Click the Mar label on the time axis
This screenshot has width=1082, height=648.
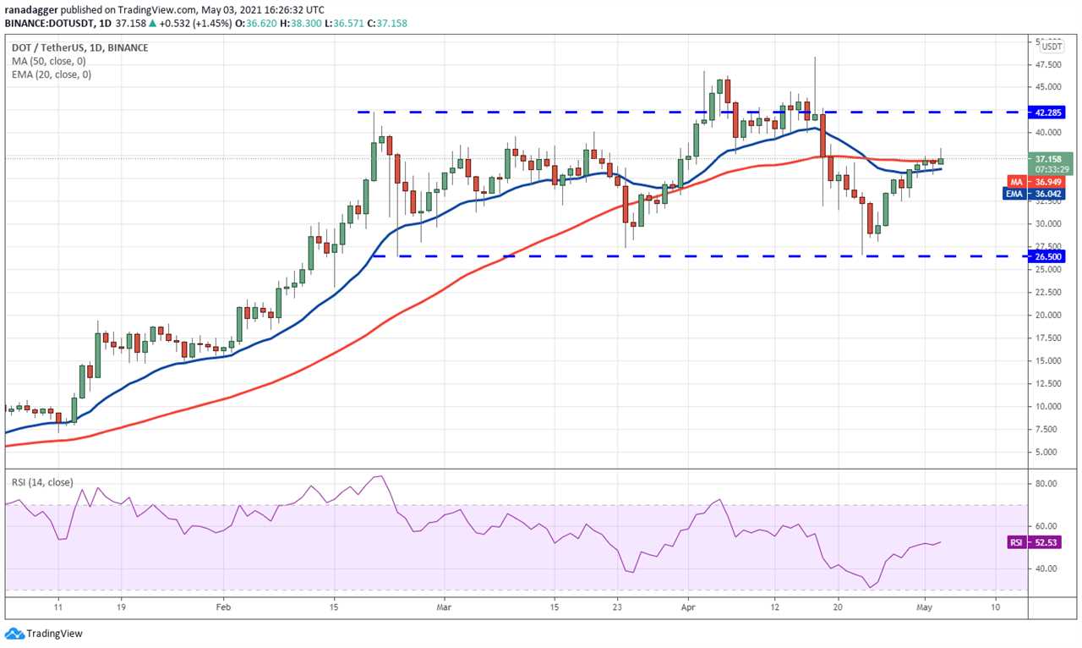coord(445,607)
